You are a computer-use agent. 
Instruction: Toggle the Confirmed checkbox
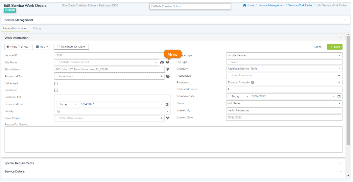(x=56, y=90)
